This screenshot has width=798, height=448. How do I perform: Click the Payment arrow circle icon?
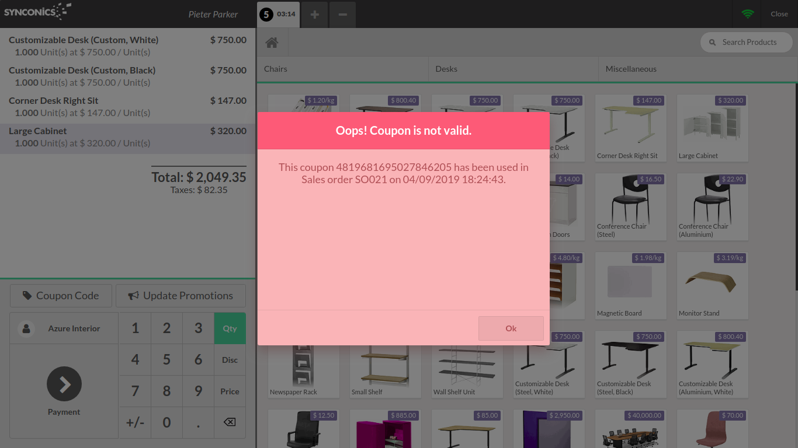(x=64, y=384)
